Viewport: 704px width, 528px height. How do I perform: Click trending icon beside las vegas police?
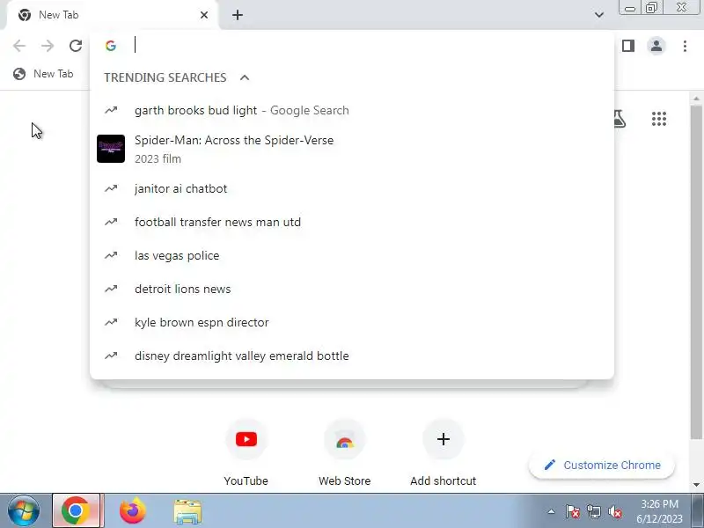(x=111, y=255)
